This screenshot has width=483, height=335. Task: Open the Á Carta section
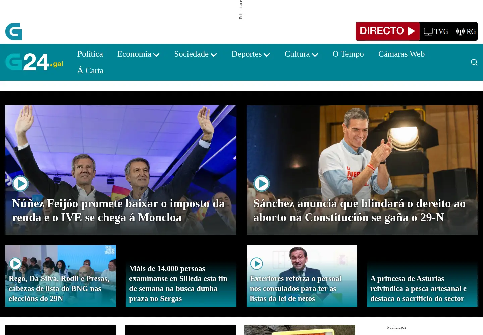[90, 71]
